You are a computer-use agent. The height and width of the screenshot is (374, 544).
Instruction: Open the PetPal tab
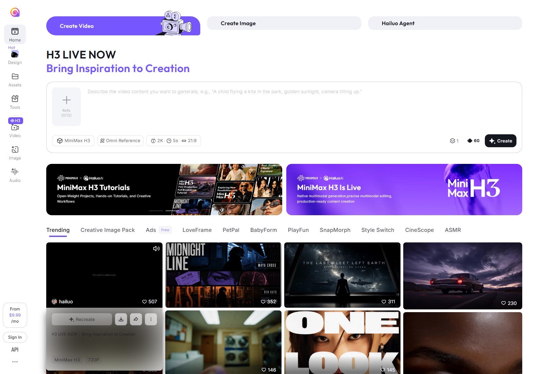coord(231,230)
